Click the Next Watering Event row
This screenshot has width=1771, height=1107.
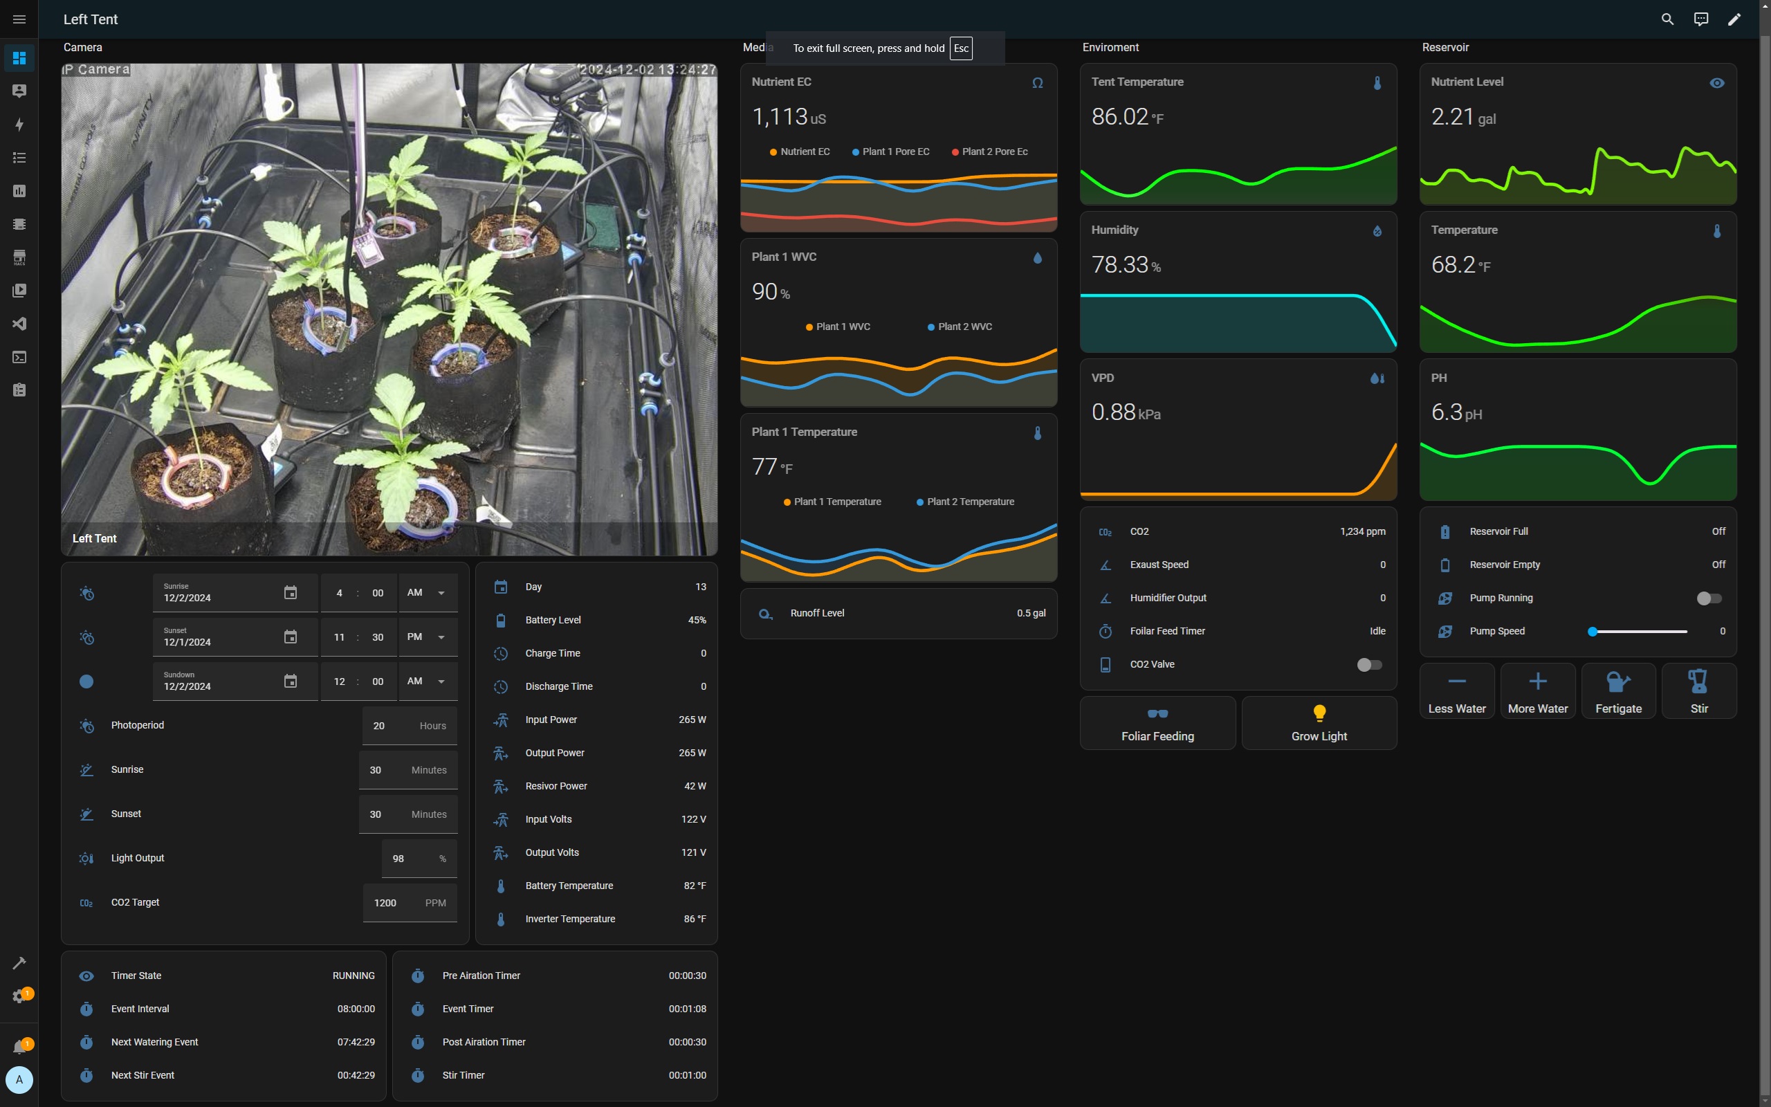pyautogui.click(x=223, y=1042)
